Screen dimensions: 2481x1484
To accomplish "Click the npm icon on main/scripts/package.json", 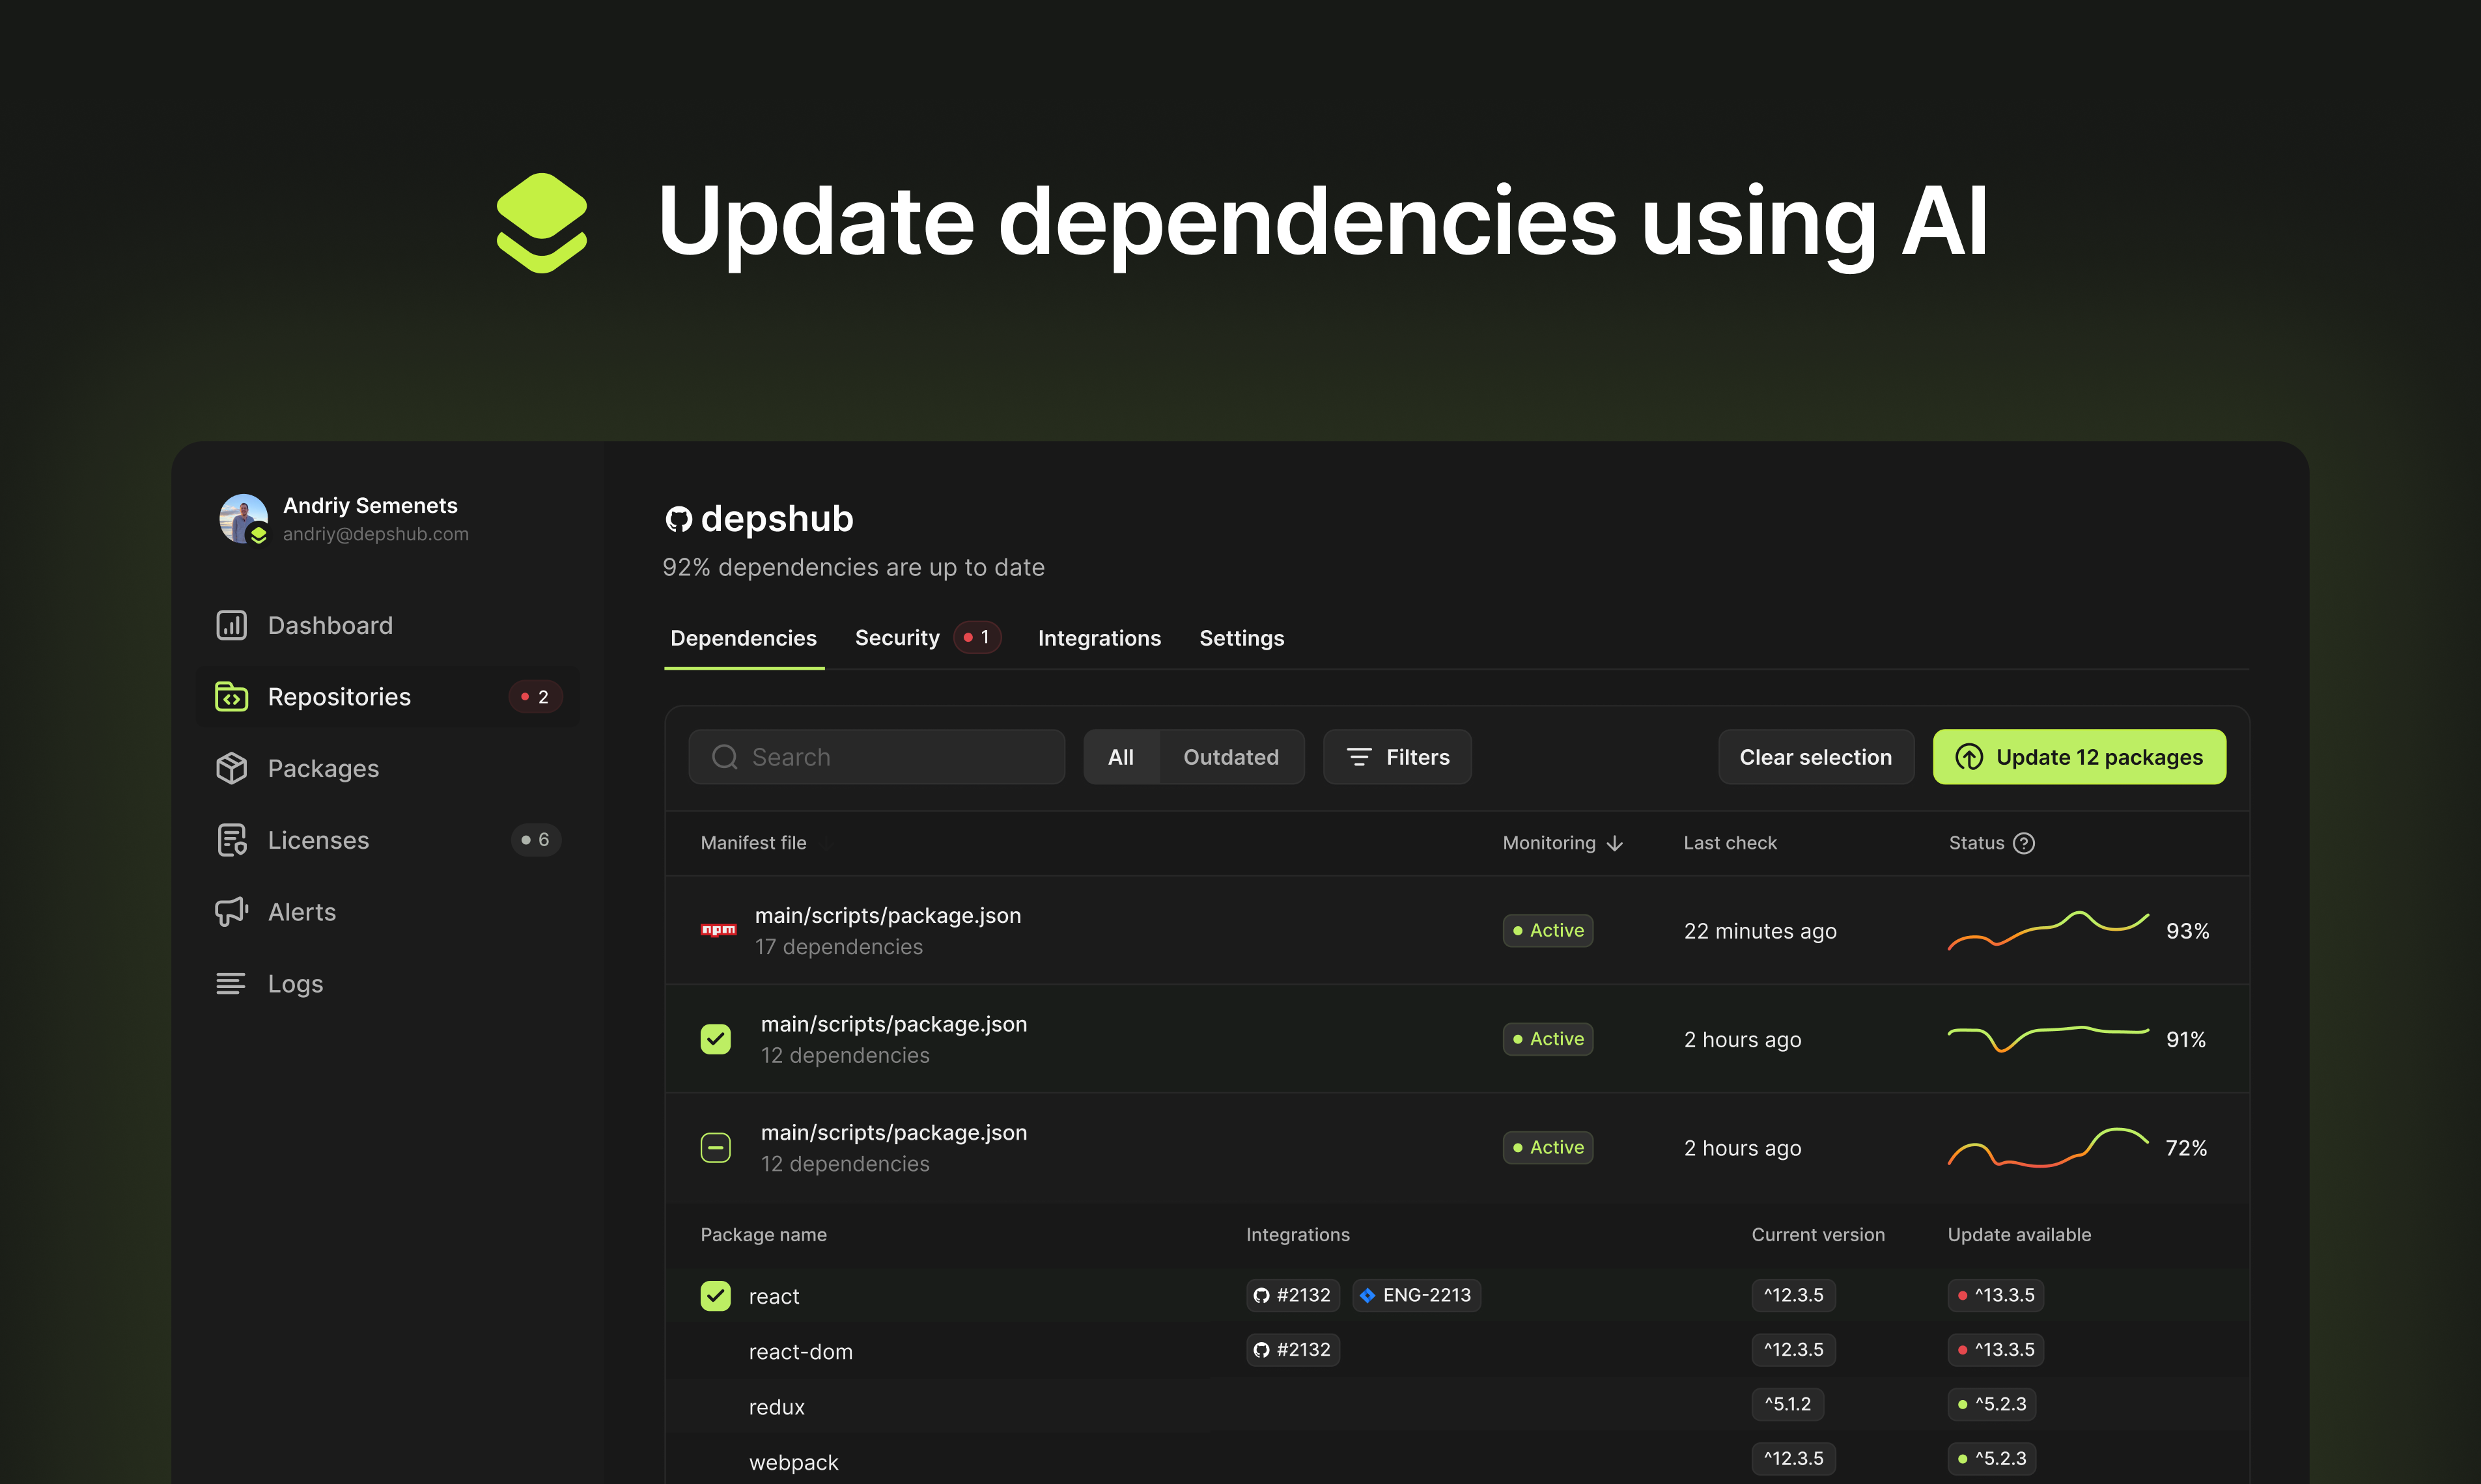I will [716, 927].
